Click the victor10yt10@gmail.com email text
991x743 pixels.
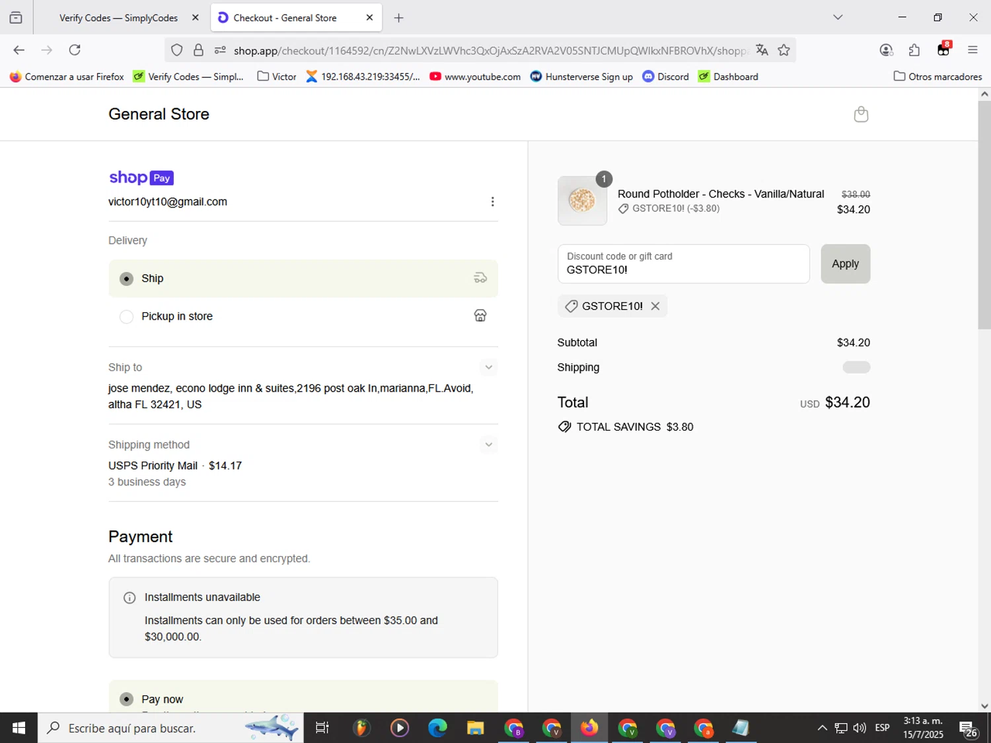tap(168, 202)
